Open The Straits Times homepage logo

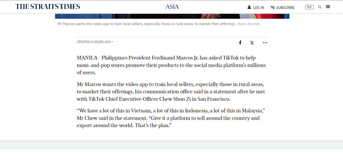[48, 7]
